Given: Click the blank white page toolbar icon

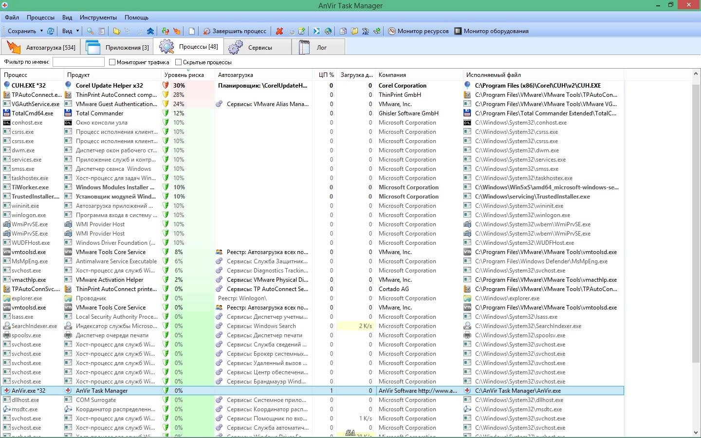Looking at the screenshot, I should pos(192,31).
